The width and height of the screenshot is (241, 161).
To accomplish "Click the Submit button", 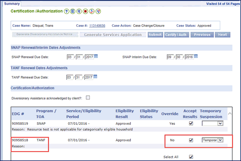I will [x=155, y=35].
